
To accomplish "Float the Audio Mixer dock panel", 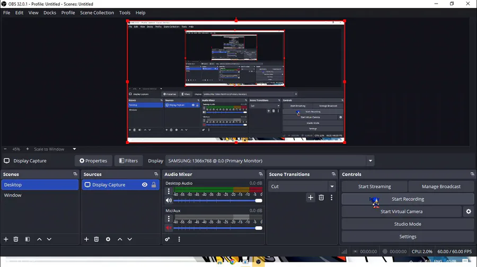I will (x=261, y=174).
